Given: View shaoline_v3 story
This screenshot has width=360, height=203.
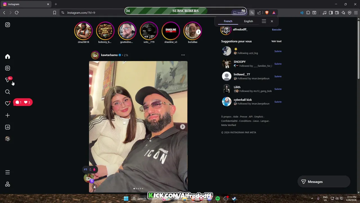Looking at the screenshot, I should pos(171,31).
